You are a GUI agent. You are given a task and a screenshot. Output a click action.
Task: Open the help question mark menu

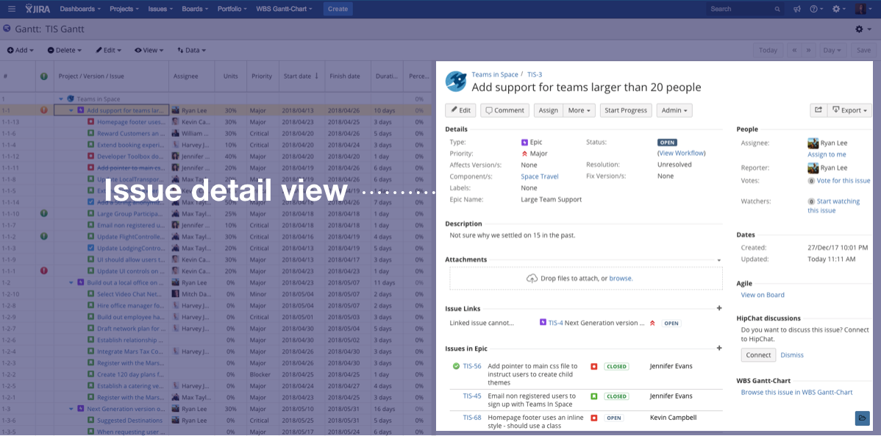[x=816, y=9]
